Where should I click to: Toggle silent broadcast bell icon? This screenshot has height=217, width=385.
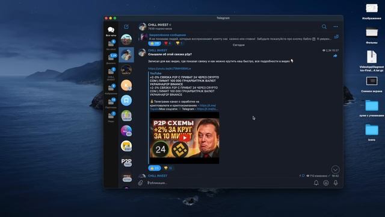click(316, 183)
